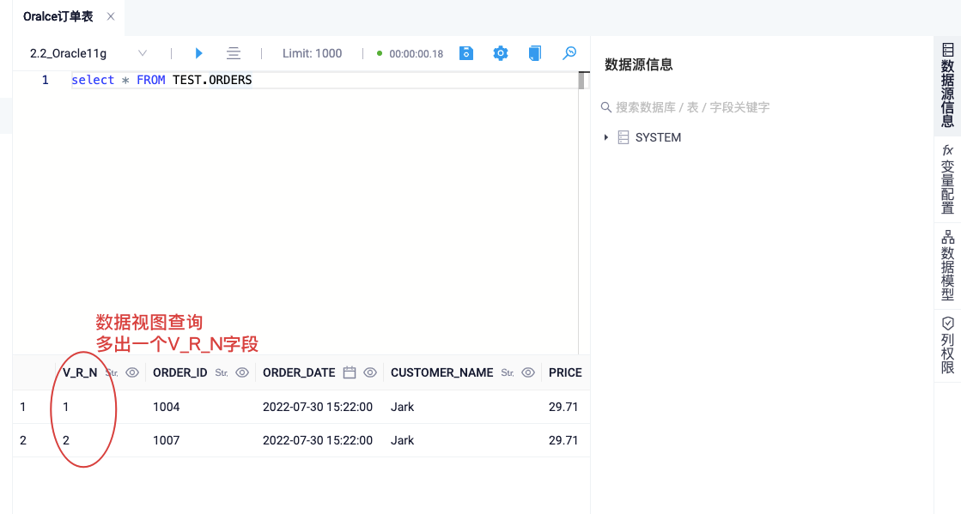Click the V_R_N column header
The width and height of the screenshot is (961, 514).
coord(80,372)
